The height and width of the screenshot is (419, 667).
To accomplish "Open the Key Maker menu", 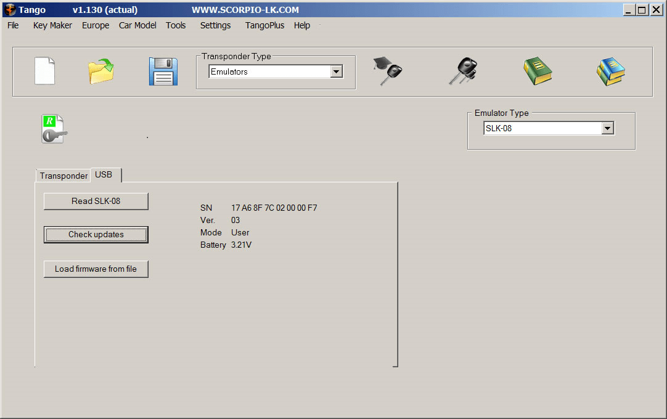I will click(x=52, y=25).
